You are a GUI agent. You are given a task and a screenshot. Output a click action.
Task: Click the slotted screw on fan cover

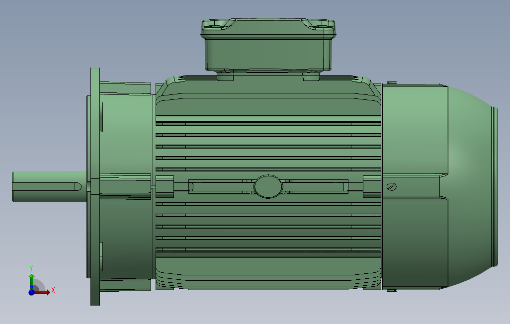point(392,187)
